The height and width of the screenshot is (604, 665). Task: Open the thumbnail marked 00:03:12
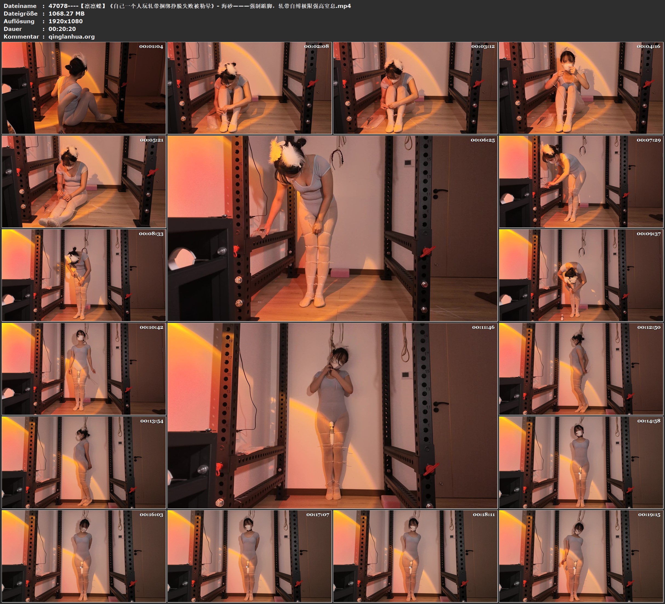[415, 88]
